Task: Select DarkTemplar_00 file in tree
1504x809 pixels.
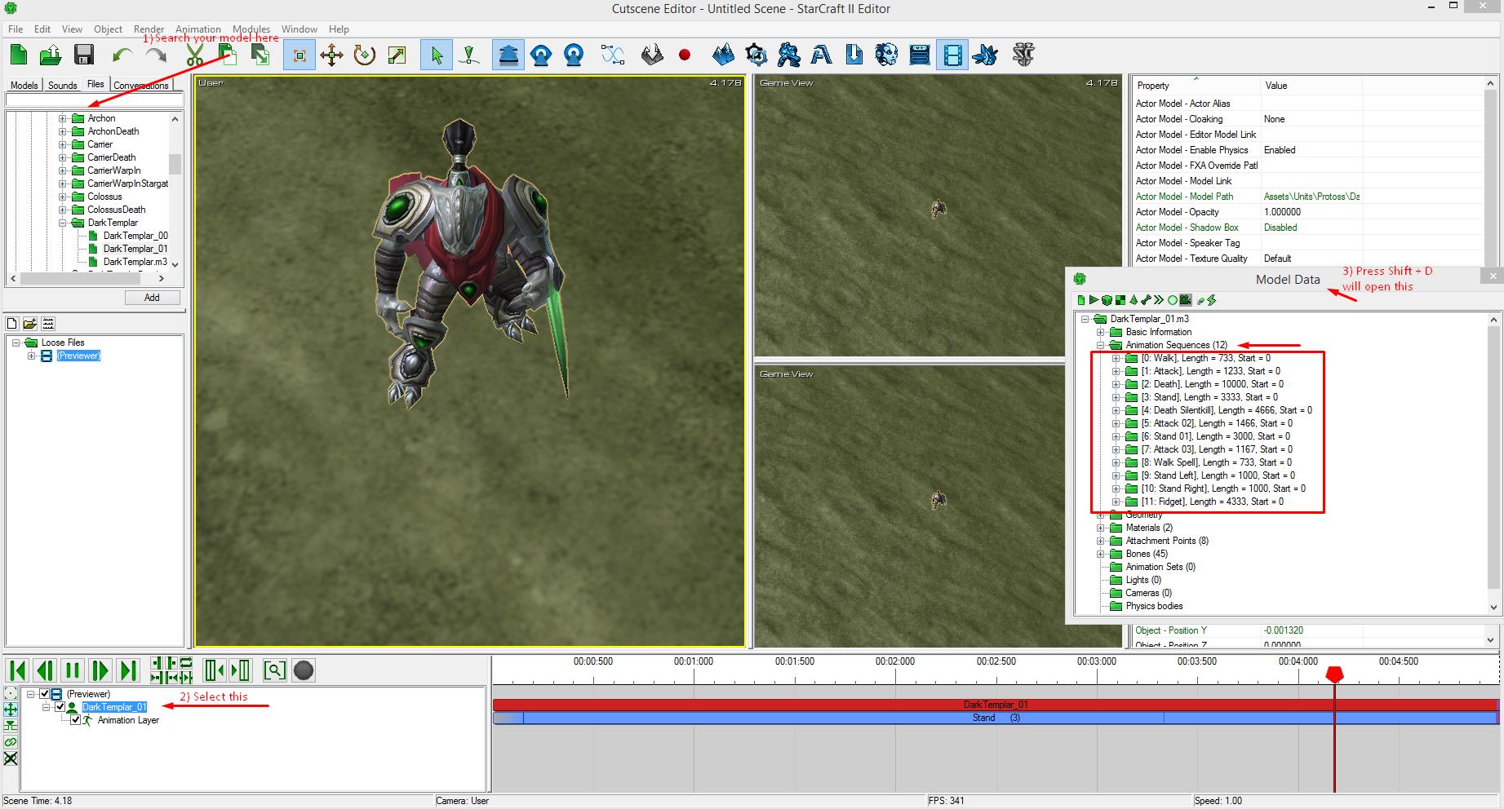Action: coord(135,236)
